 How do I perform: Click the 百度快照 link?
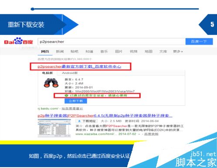tap(151, 134)
